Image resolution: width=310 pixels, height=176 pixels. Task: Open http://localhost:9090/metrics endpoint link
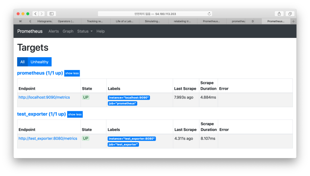point(44,97)
